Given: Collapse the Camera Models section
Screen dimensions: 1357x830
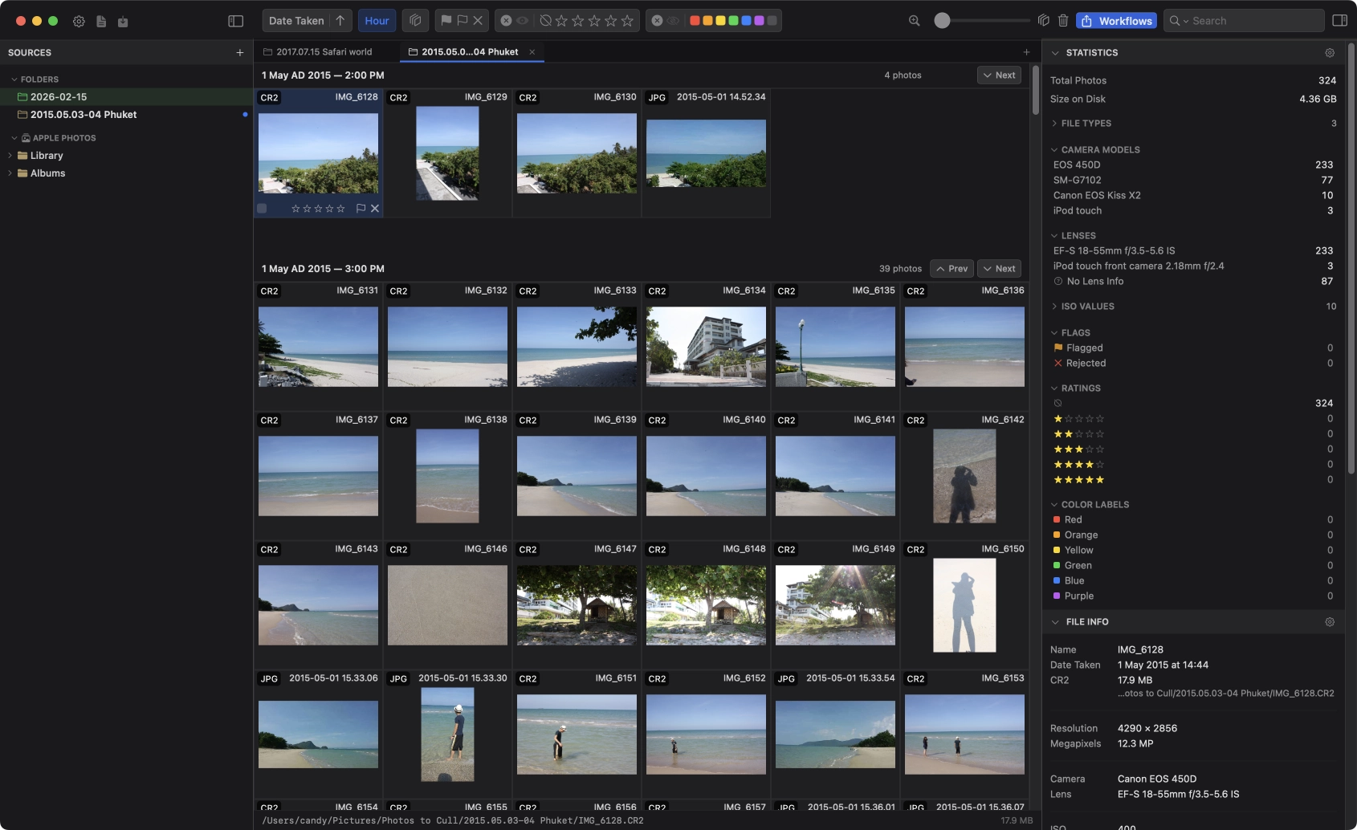Looking at the screenshot, I should click(1054, 150).
